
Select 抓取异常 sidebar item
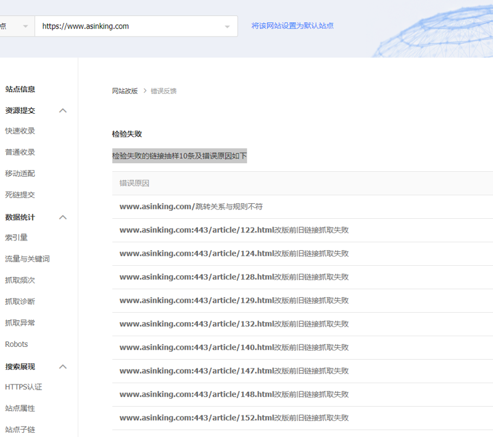click(20, 323)
